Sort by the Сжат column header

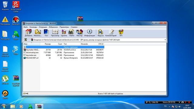57,44
